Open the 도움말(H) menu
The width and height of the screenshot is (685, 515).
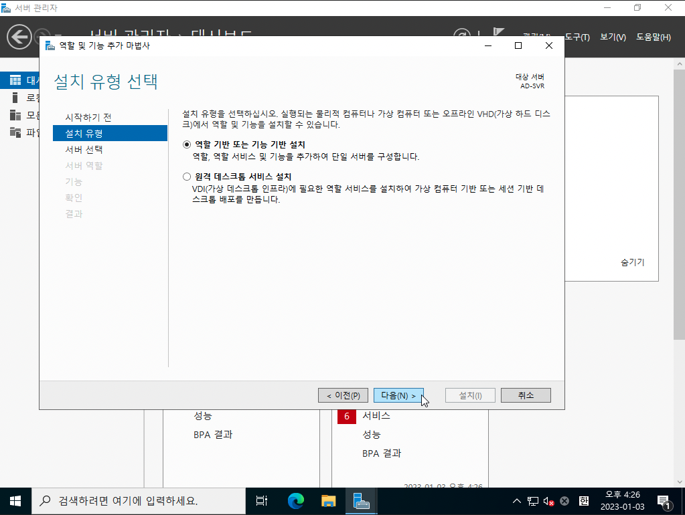pyautogui.click(x=653, y=37)
